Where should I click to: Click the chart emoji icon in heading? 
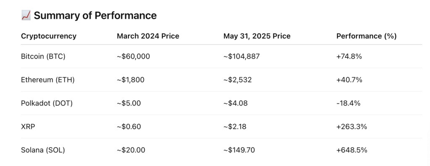click(x=26, y=16)
